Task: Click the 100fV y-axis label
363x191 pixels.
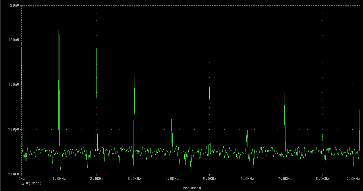Action: click(13, 174)
